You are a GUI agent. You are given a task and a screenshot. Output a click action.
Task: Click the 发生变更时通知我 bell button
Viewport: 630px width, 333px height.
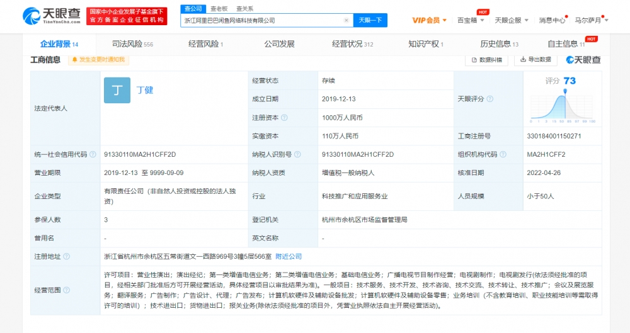[98, 59]
